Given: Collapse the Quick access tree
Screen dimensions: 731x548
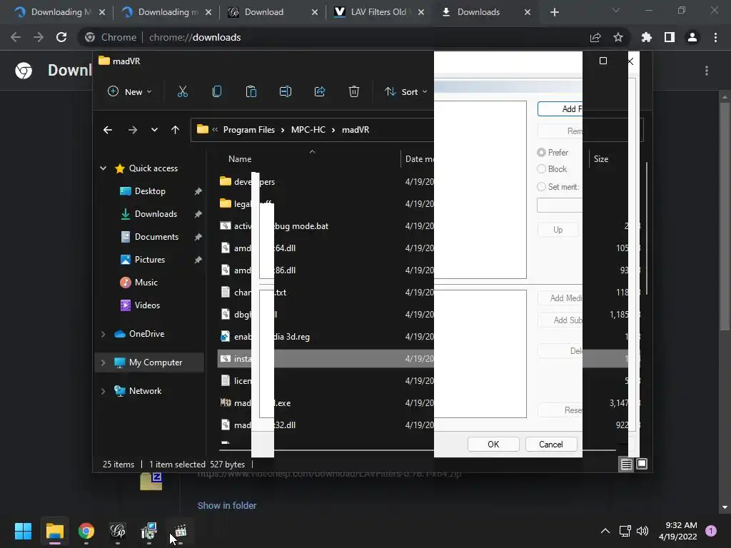Looking at the screenshot, I should 103,168.
